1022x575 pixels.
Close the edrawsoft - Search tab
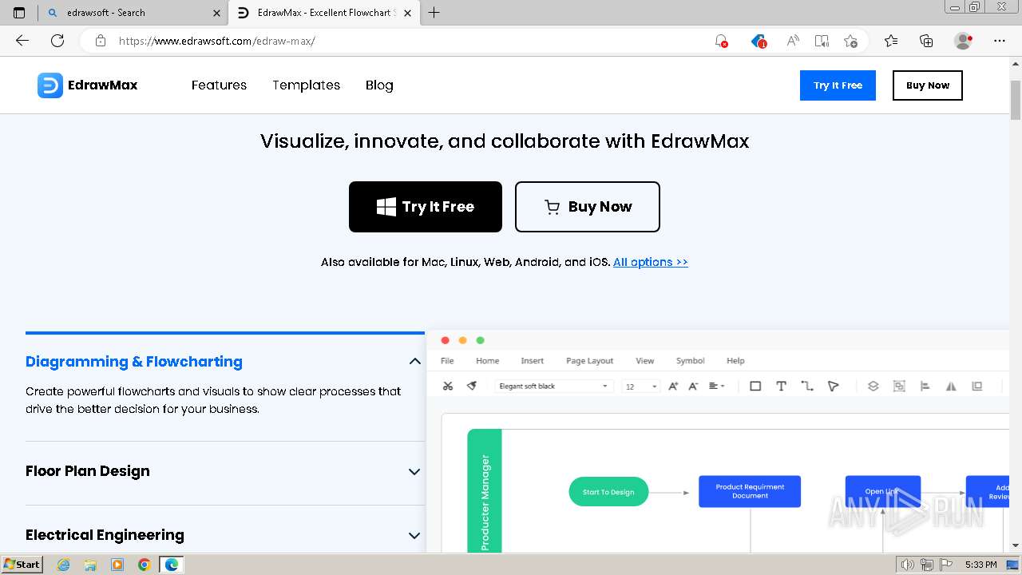pyautogui.click(x=216, y=13)
